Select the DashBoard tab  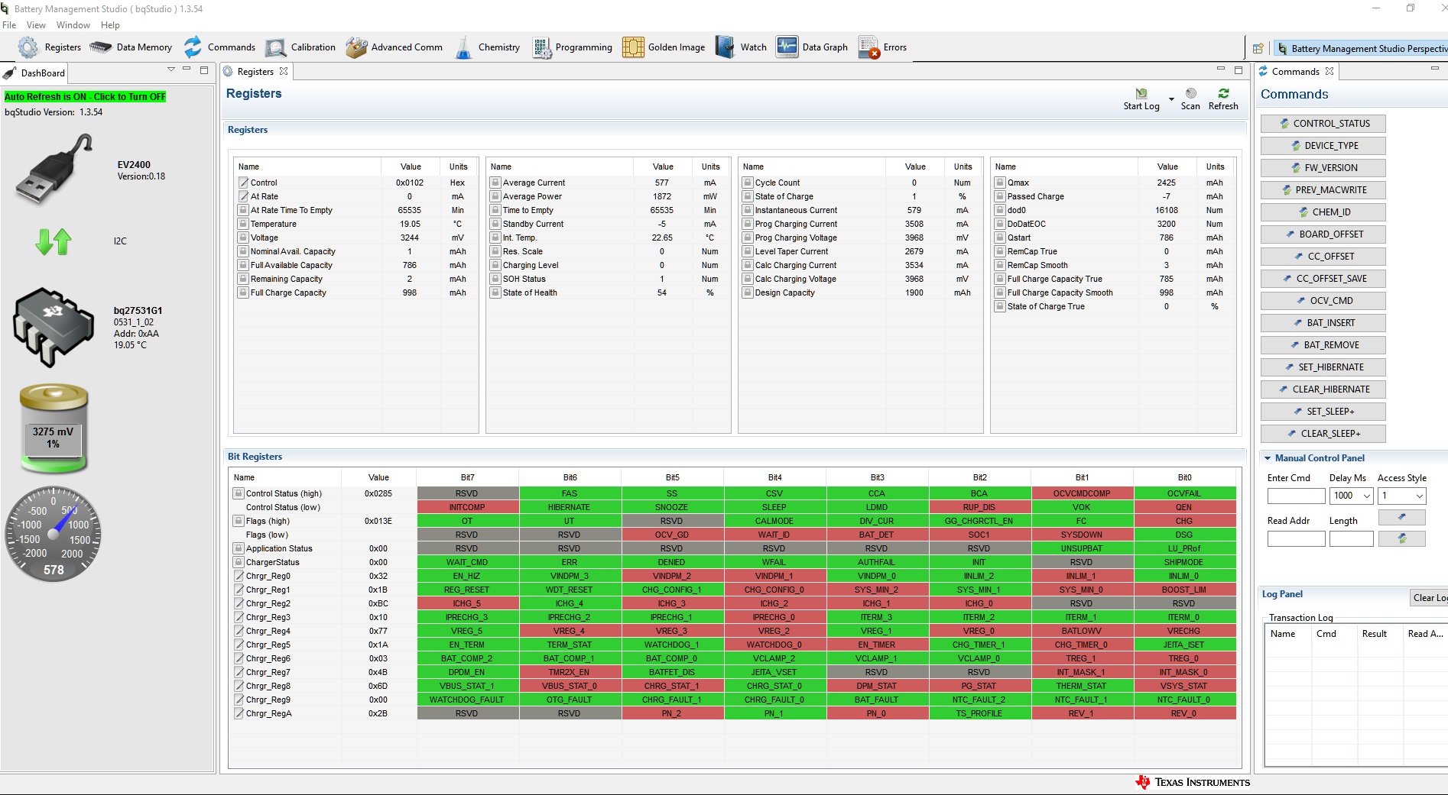pyautogui.click(x=34, y=73)
